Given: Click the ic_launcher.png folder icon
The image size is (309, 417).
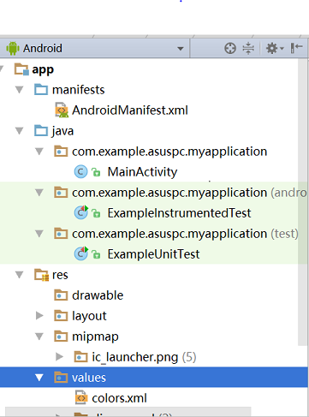Looking at the screenshot, I should (x=80, y=357).
